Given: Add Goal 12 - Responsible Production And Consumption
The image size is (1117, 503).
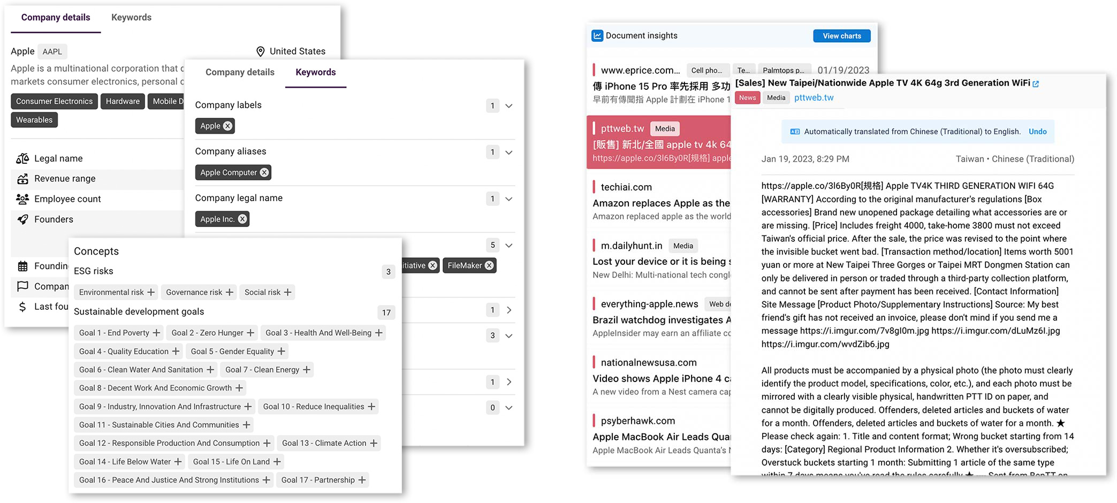Looking at the screenshot, I should (x=267, y=443).
